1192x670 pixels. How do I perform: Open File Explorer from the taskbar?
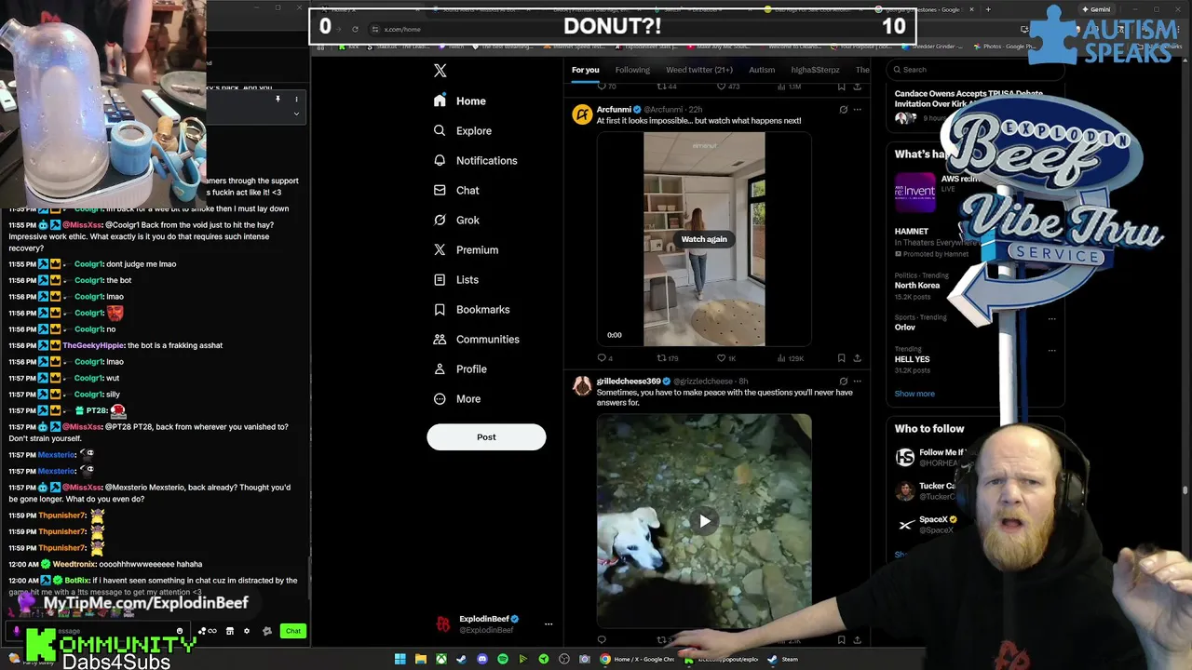click(x=421, y=659)
